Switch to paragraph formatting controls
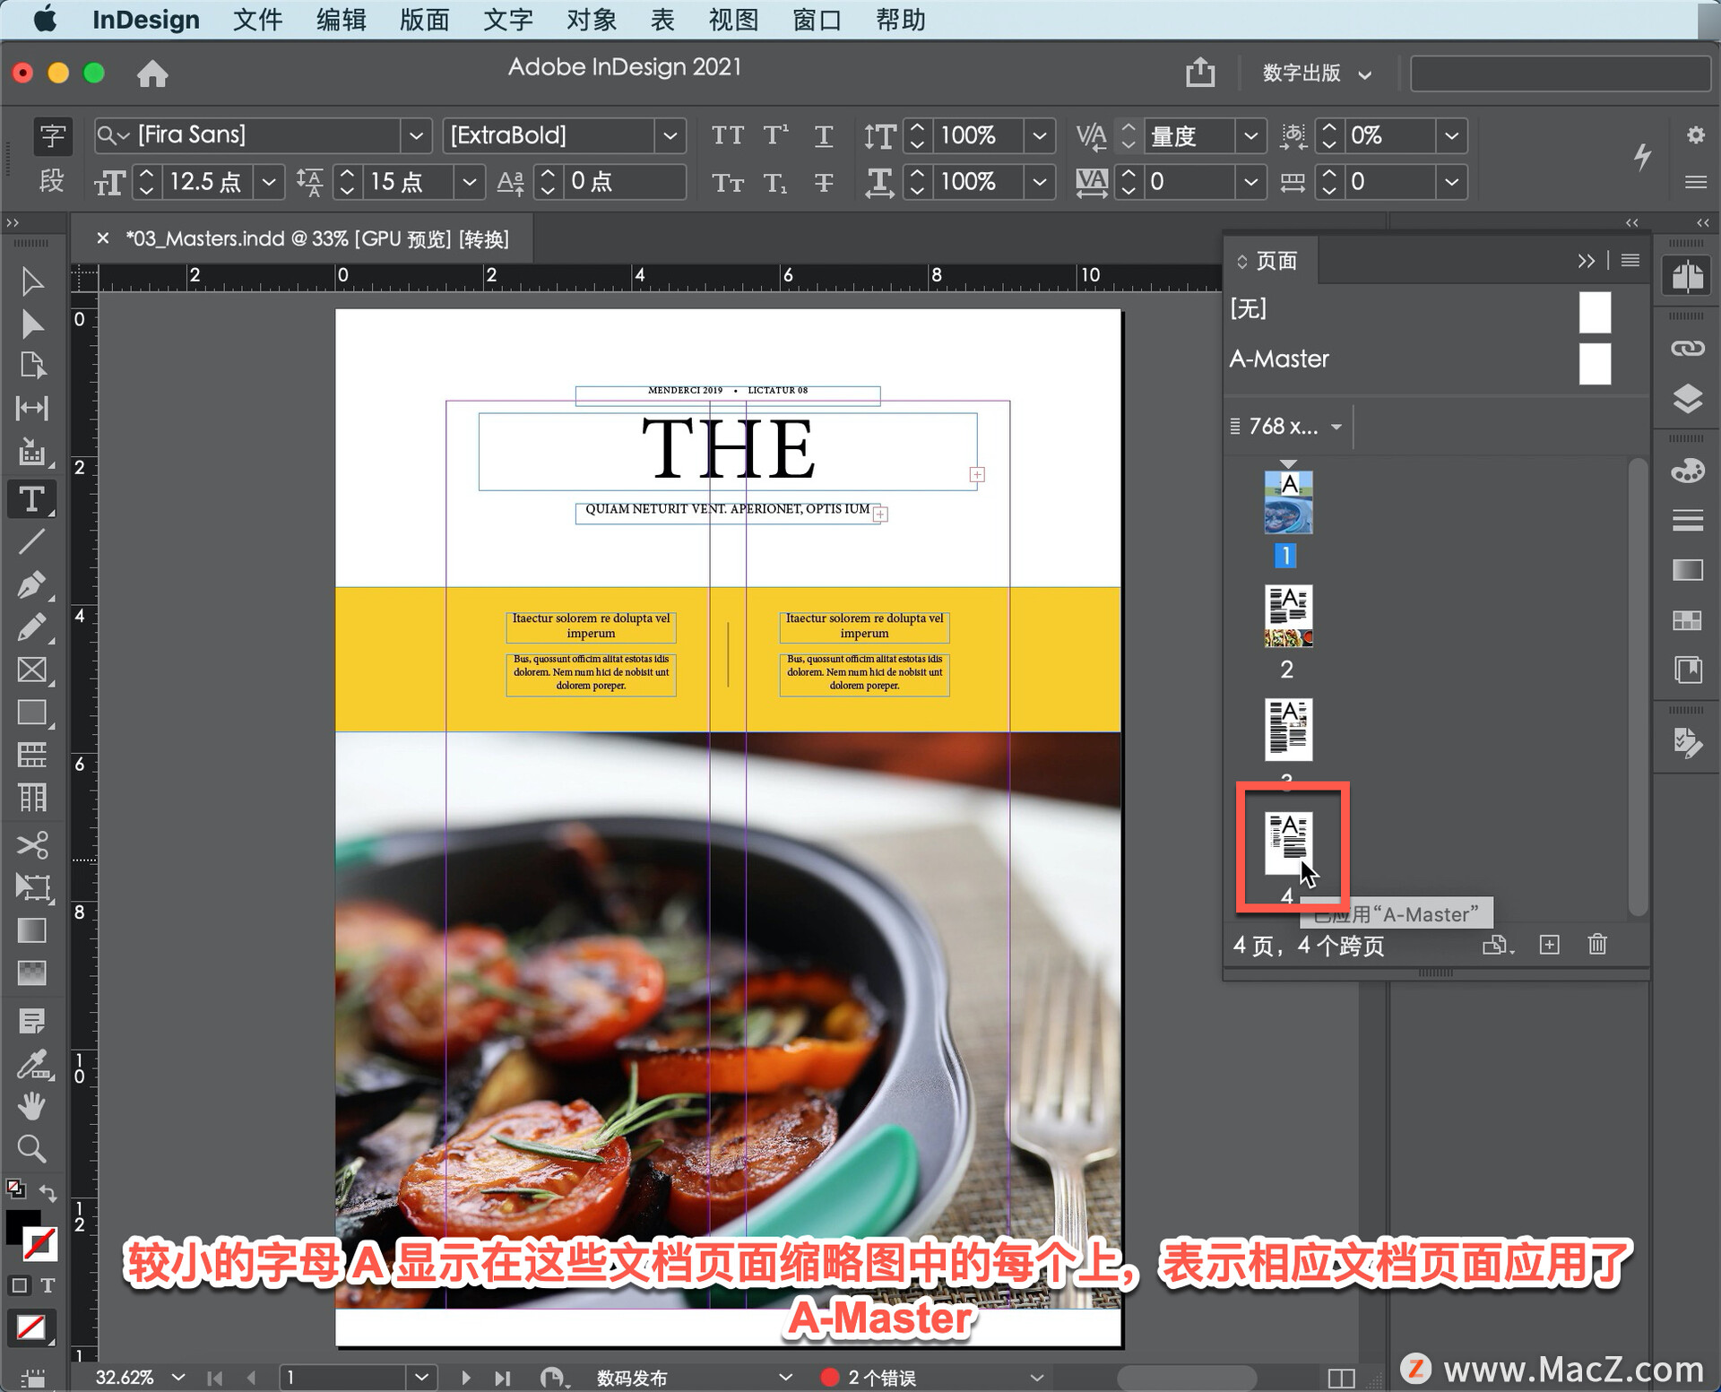 click(51, 181)
